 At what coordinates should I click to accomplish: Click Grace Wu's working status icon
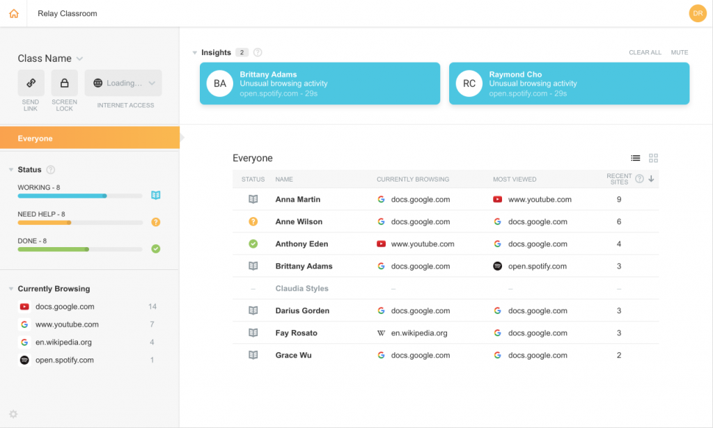(x=253, y=355)
